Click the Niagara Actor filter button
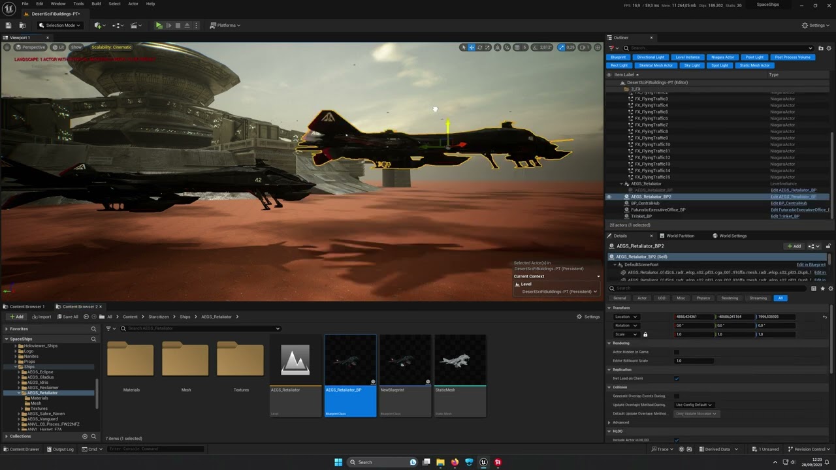Viewport: 836px width, 470px height. click(x=722, y=57)
